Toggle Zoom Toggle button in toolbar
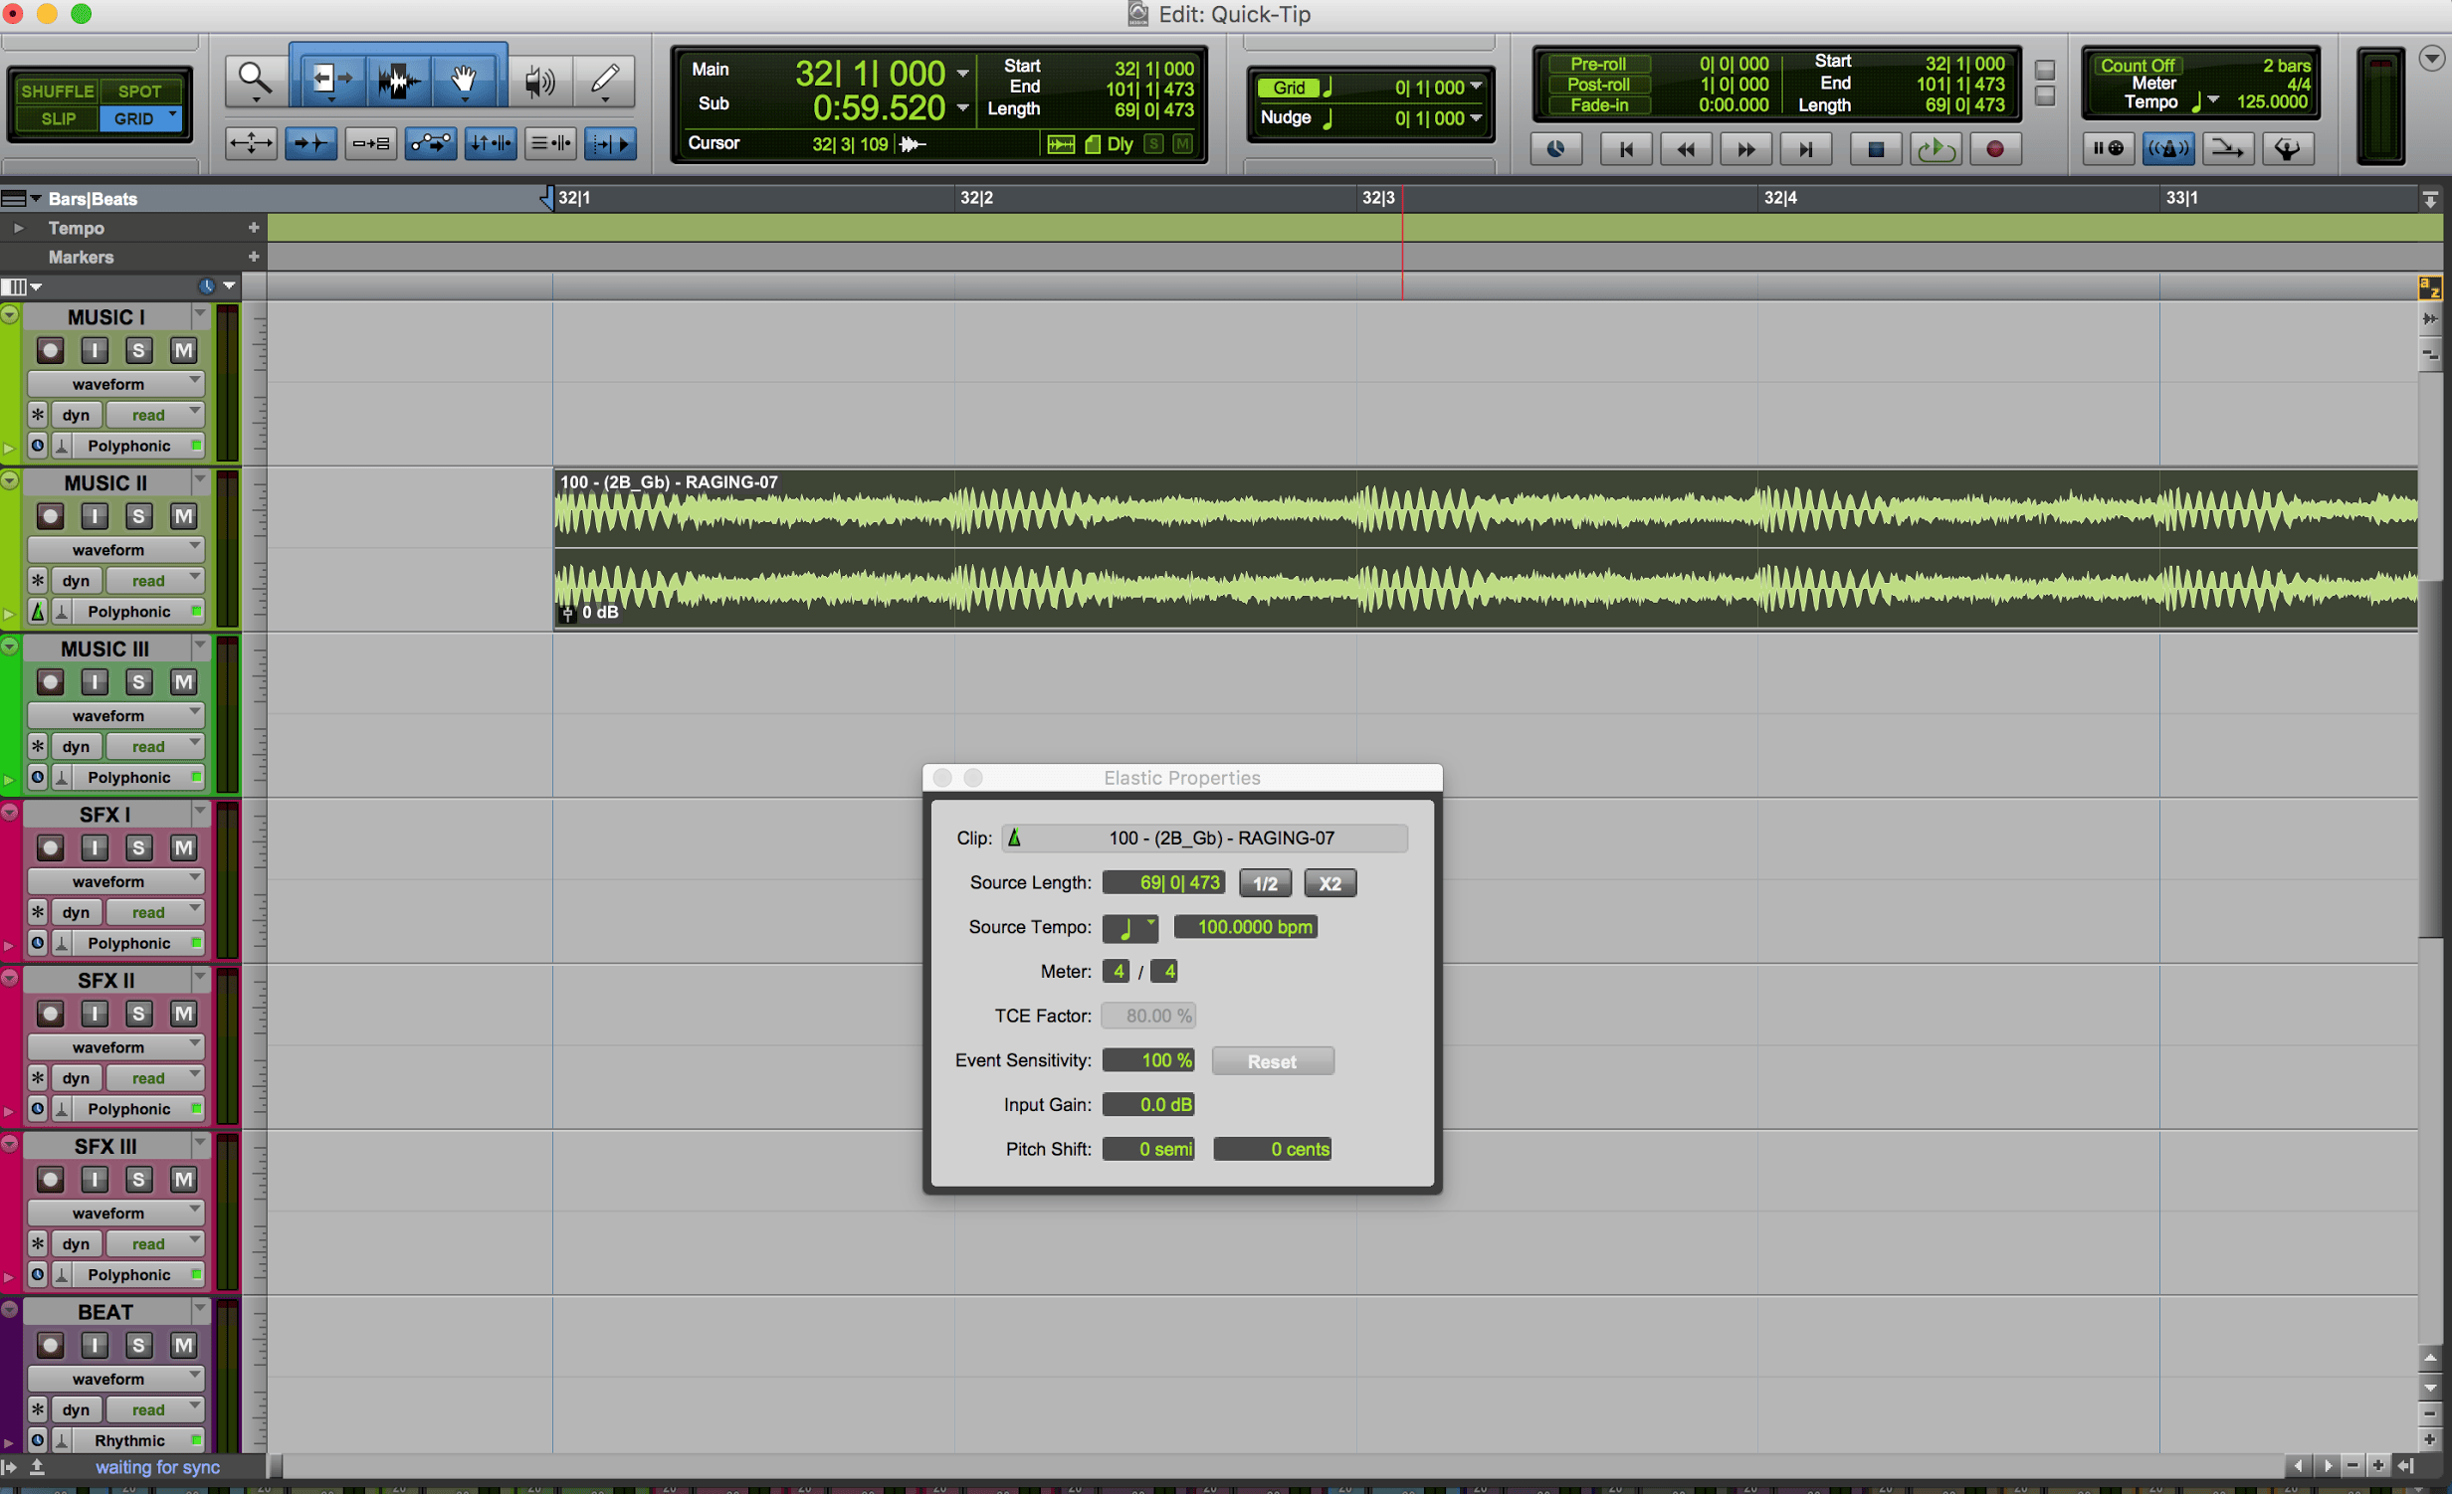This screenshot has height=1494, width=2452. pos(251,144)
